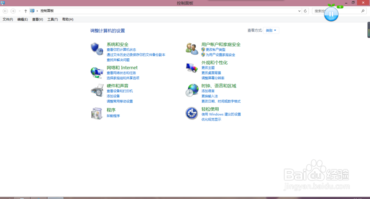Open the 程序 heading link

(111, 110)
